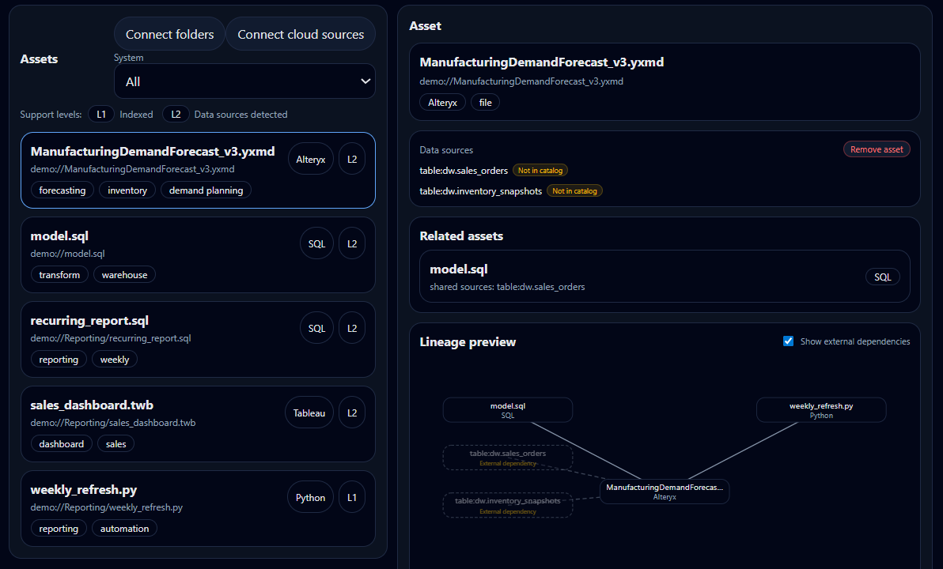Select the model.sql asset in list
This screenshot has height=569, width=943.
(x=158, y=254)
